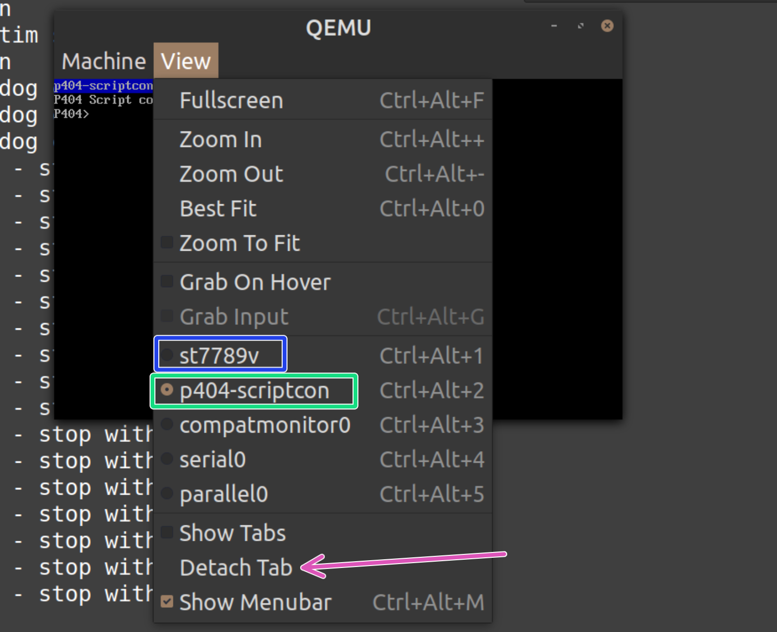Close the open View menu

point(186,61)
